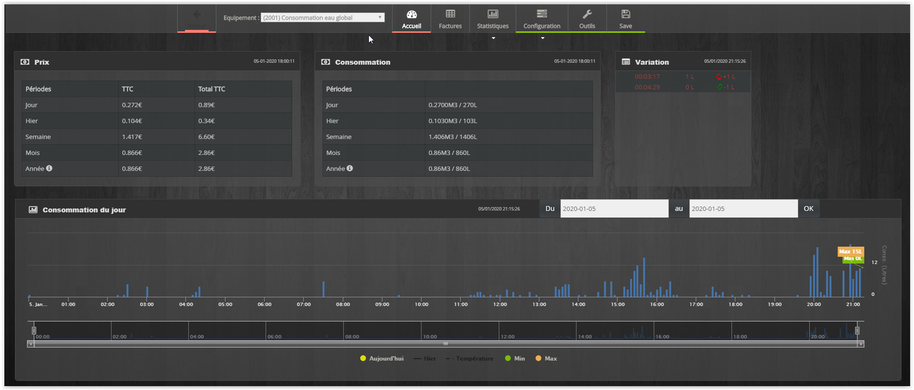
Task: Toggle the Min series in chart legend
Action: click(515, 359)
